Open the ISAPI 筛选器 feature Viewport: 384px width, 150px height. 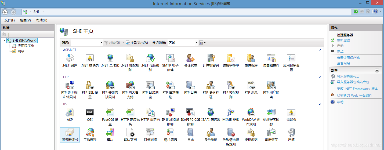coord(211,115)
